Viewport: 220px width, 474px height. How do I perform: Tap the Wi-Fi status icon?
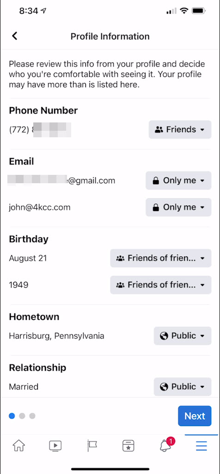point(184,11)
